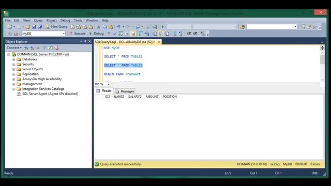
Task: Click the SALARY2 column header
Action: 134,97
